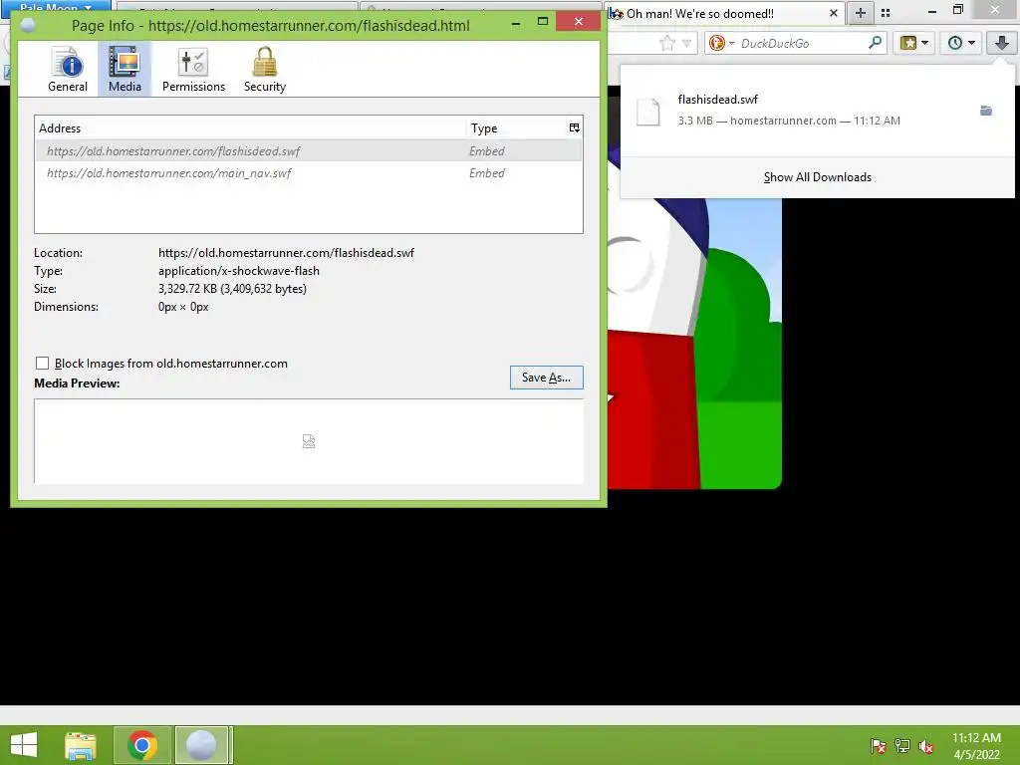Click the muted volume icon in tray
The height and width of the screenshot is (765, 1020).
(926, 746)
